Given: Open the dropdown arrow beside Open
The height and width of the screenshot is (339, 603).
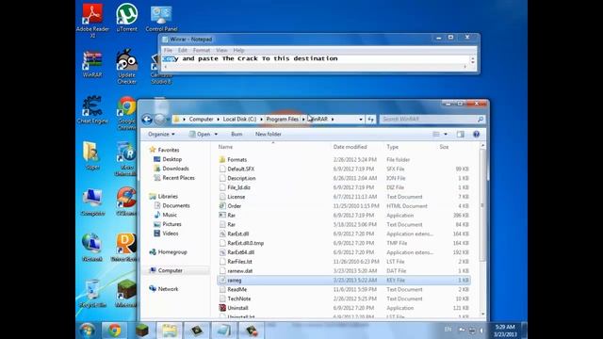Looking at the screenshot, I should pos(216,134).
